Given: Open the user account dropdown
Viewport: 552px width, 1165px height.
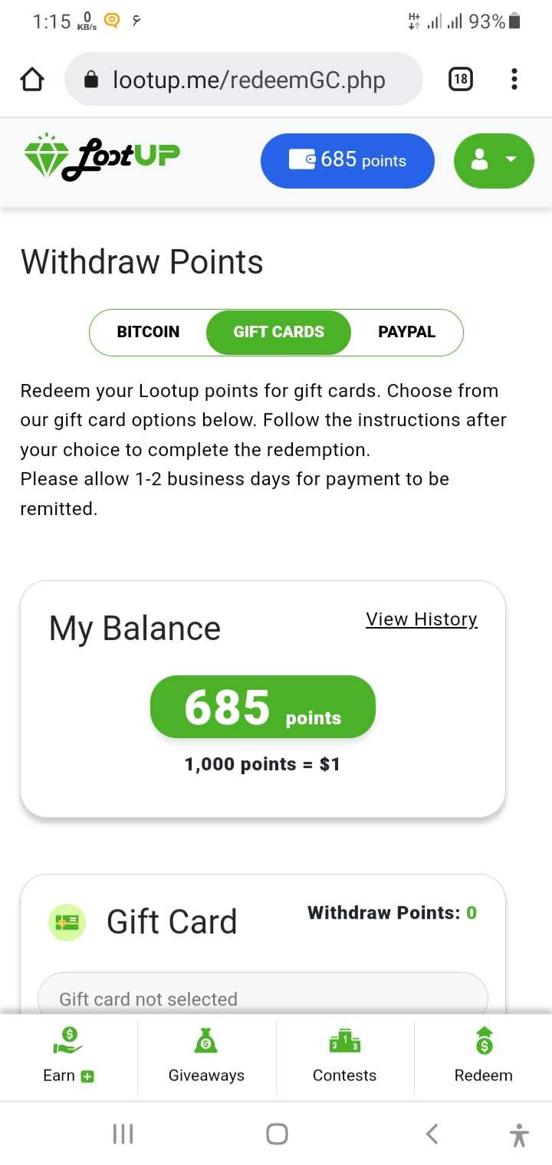Looking at the screenshot, I should tap(494, 160).
